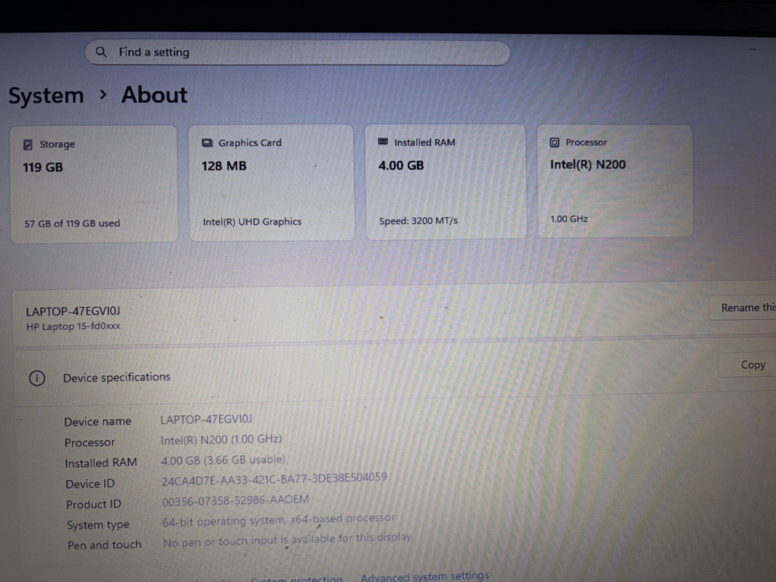Select the Device ID value

(x=274, y=479)
